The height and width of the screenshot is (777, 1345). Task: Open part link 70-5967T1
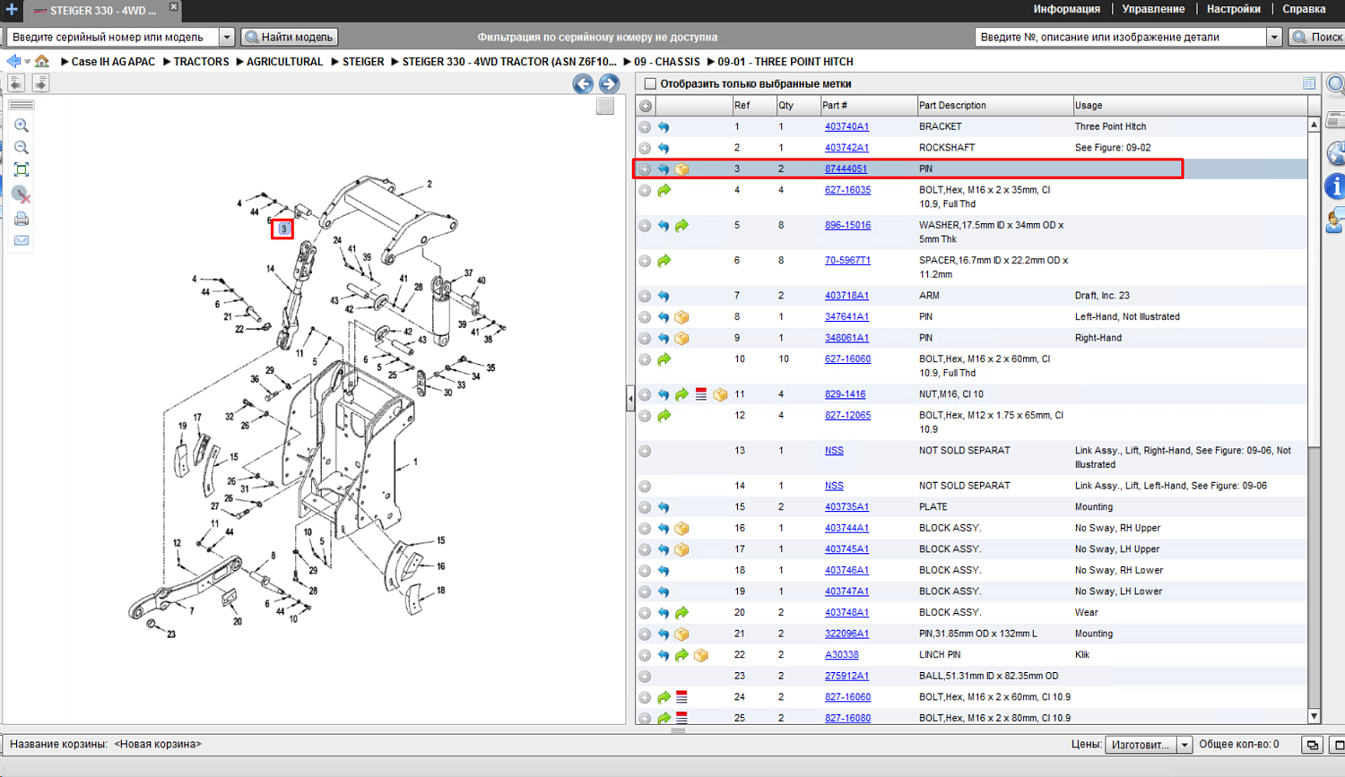847,261
